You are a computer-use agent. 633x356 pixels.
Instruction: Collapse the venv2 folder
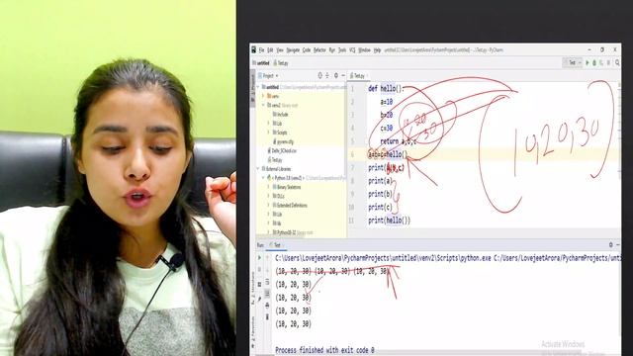point(264,106)
